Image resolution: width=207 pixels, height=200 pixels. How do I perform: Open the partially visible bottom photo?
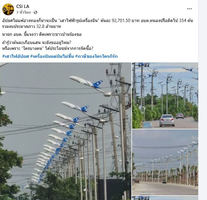(165, 198)
